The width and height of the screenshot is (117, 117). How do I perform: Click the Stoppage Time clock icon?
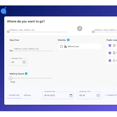(24, 62)
